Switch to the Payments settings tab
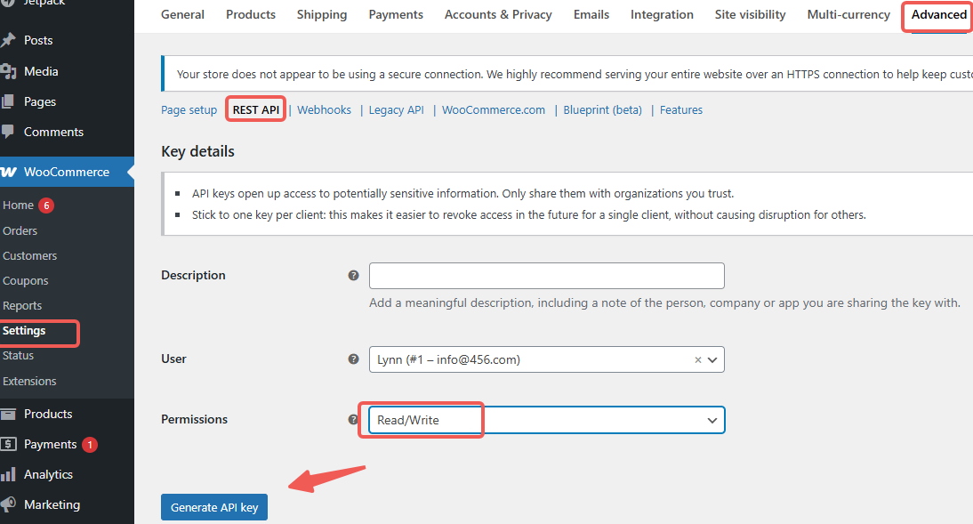 tap(396, 14)
